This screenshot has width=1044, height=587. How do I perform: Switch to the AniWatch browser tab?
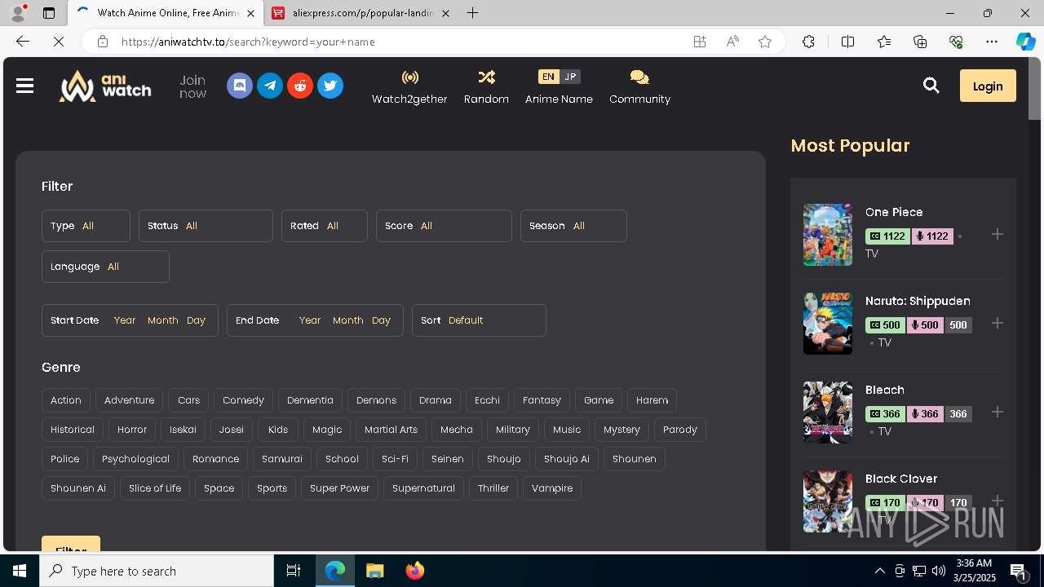[166, 13]
